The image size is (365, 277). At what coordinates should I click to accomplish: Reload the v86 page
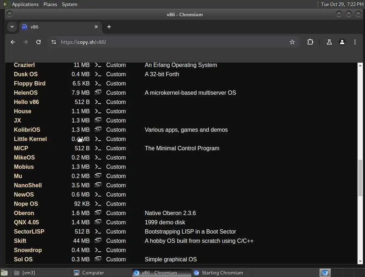tap(38, 42)
